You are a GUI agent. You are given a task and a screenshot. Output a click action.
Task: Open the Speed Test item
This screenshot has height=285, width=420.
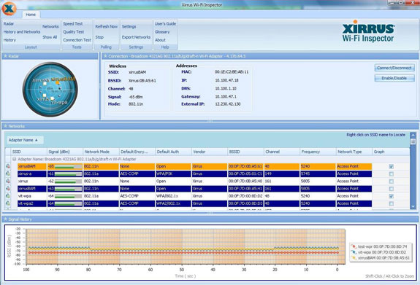click(73, 24)
